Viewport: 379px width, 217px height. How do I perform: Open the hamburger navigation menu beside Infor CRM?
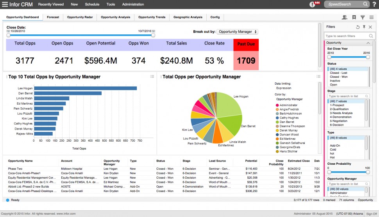pyautogui.click(x=5, y=4)
